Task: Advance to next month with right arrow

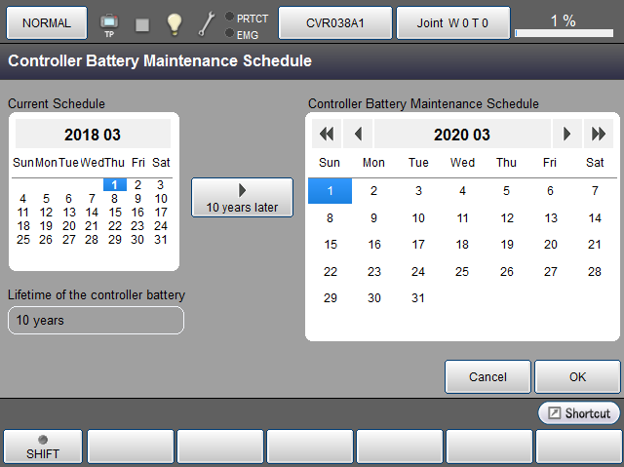Action: (565, 135)
